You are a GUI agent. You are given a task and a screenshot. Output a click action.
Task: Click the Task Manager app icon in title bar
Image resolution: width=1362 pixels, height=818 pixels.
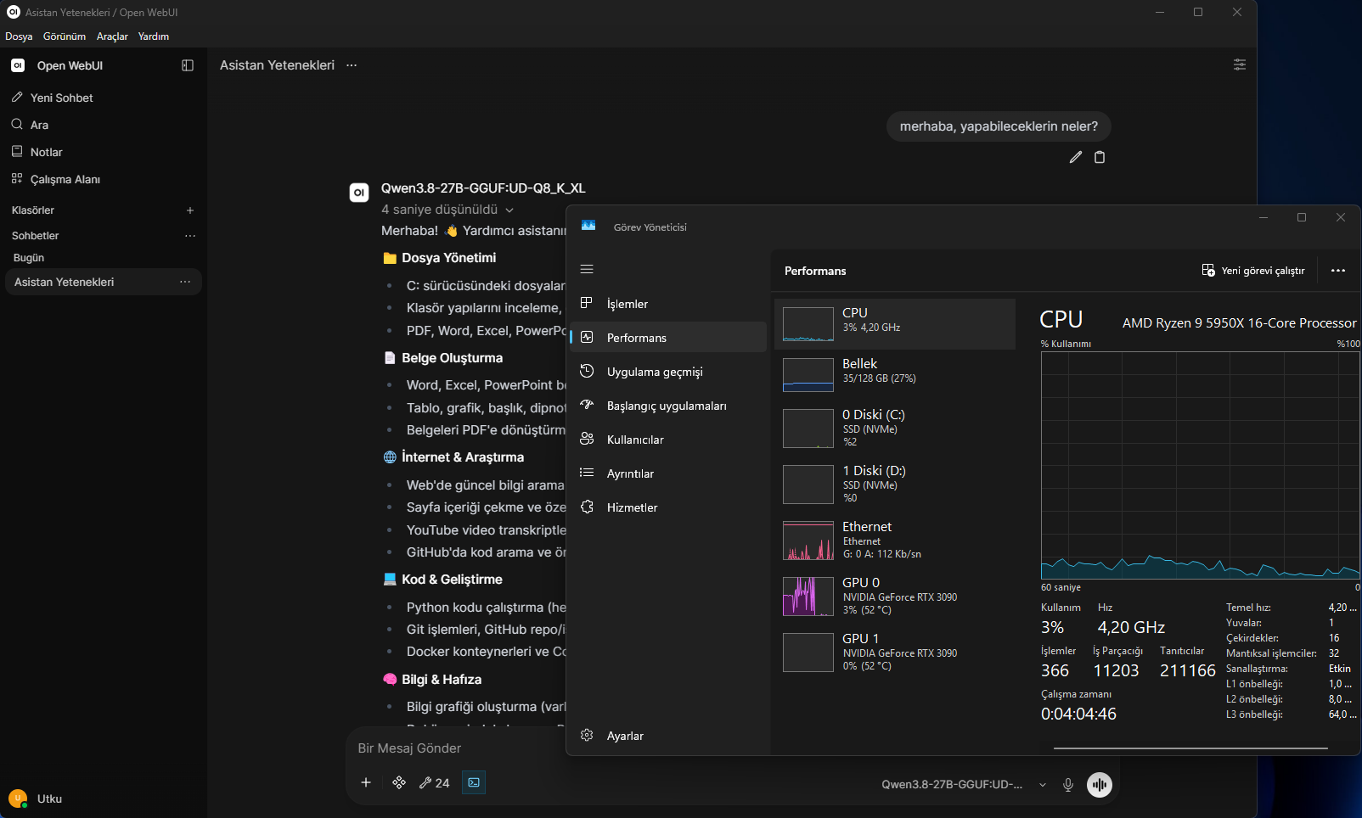coord(588,226)
